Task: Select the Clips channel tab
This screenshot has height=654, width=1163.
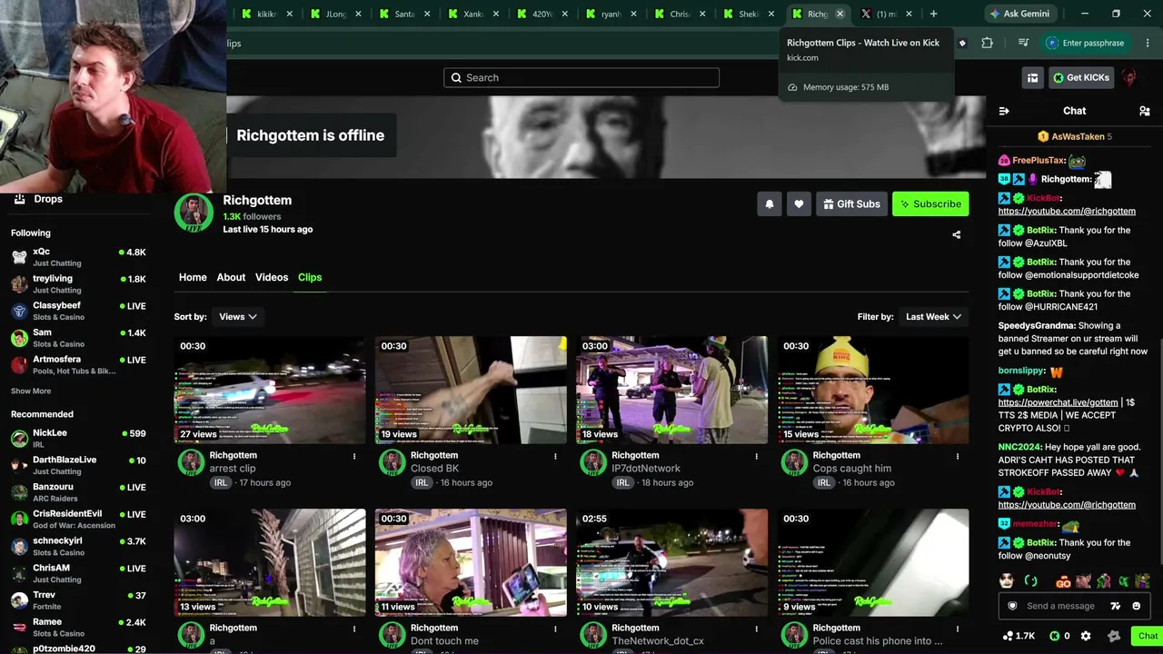Action: [x=310, y=277]
